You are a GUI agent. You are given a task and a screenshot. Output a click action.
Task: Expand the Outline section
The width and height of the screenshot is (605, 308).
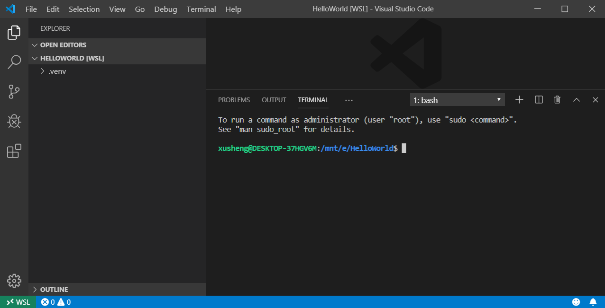(54, 290)
